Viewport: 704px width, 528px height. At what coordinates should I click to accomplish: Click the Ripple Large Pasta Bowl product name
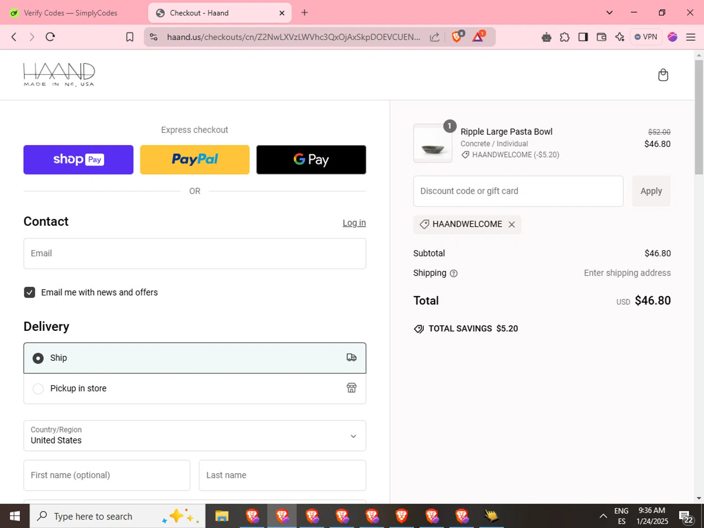pos(506,132)
